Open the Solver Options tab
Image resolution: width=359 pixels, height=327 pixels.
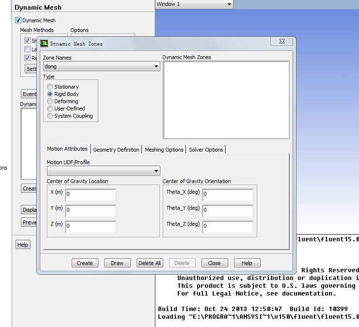pyautogui.click(x=206, y=150)
